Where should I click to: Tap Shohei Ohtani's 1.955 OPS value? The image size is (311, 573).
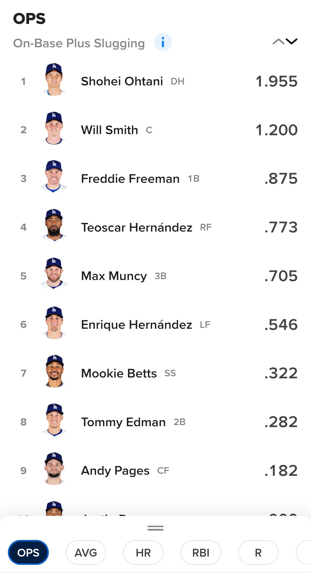276,81
